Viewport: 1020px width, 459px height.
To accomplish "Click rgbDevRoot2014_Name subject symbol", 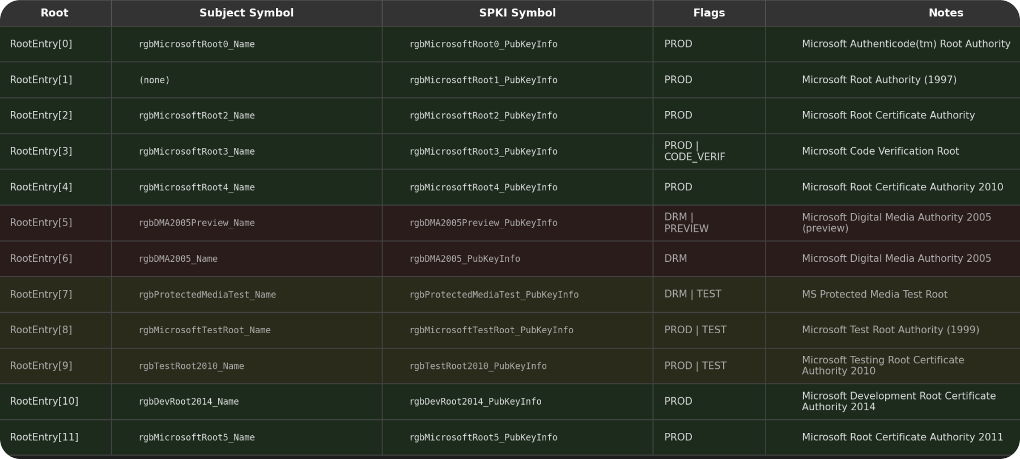I will point(189,401).
